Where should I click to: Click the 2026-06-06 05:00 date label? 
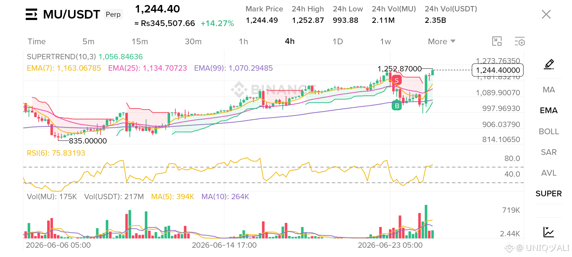58,245
